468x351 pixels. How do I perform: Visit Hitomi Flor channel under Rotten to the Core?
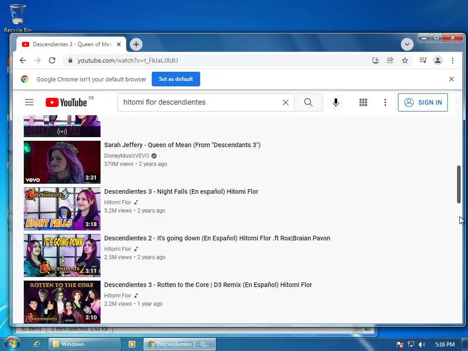click(117, 296)
